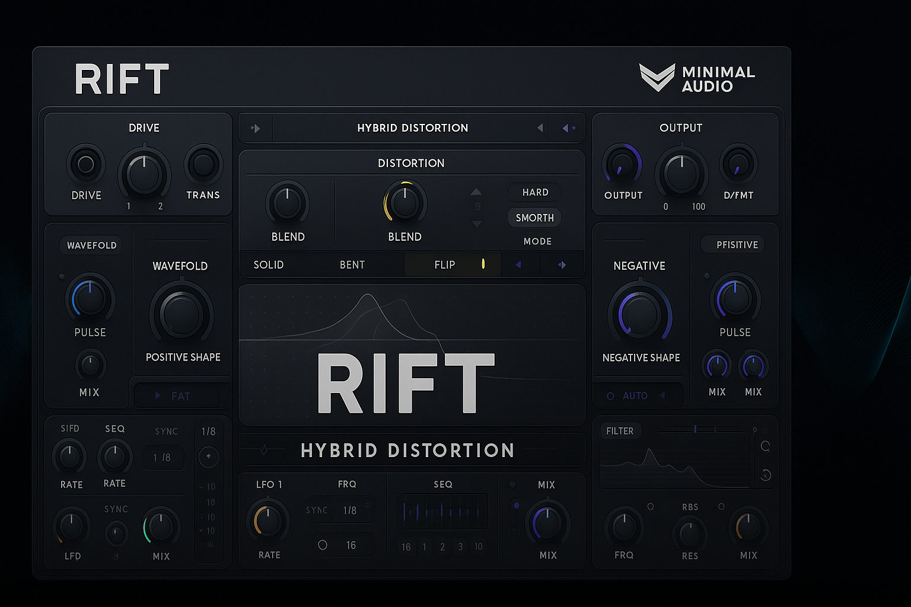Adjust the orange LFO 1 RATE knob
The image size is (911, 607).
tap(267, 522)
